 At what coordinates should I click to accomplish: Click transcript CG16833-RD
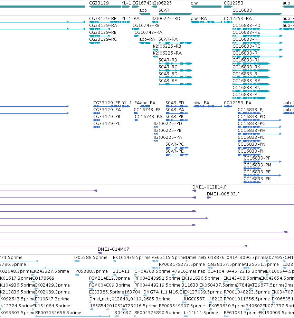click(x=246, y=26)
